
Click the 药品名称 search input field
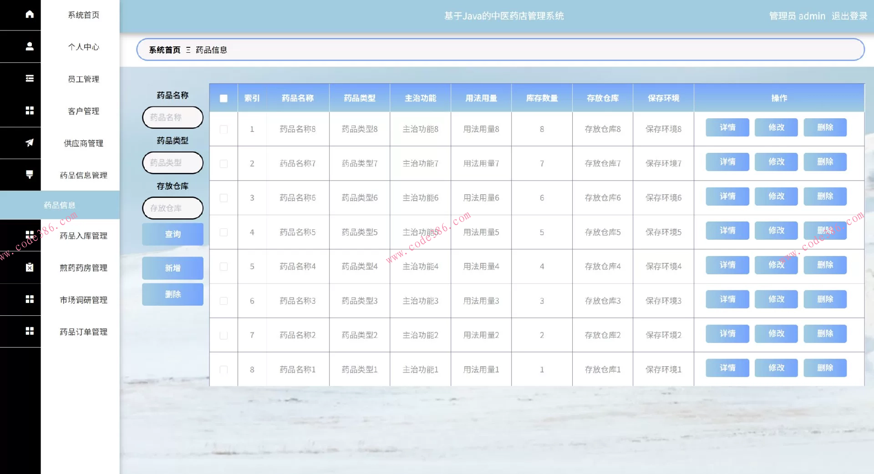173,117
